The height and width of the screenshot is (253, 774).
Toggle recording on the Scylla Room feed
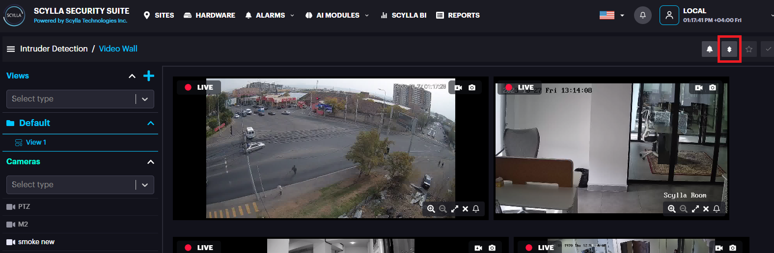[x=699, y=88]
